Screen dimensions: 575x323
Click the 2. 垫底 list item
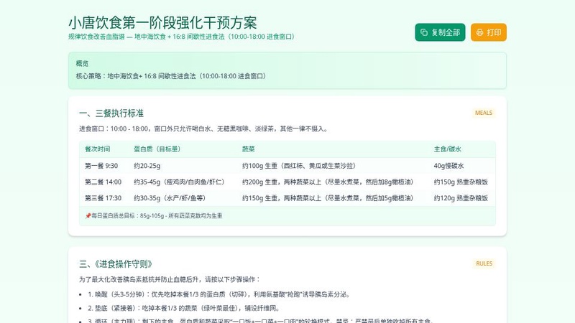pos(185,308)
